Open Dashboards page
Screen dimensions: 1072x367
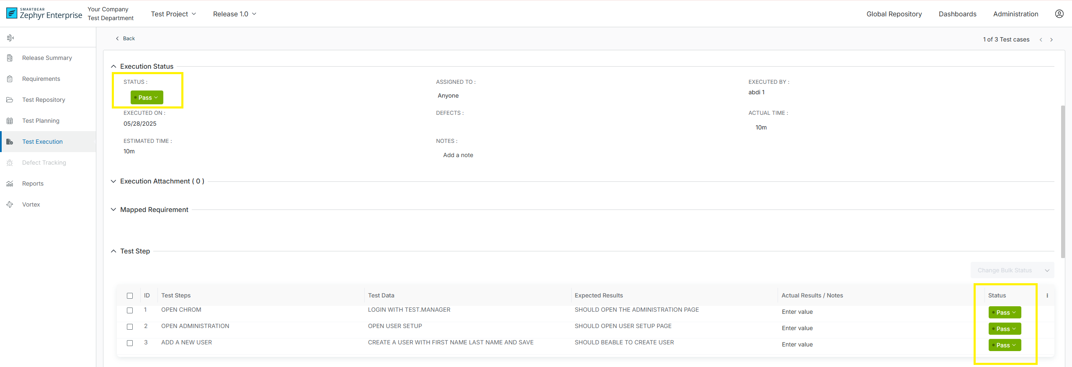coord(957,14)
